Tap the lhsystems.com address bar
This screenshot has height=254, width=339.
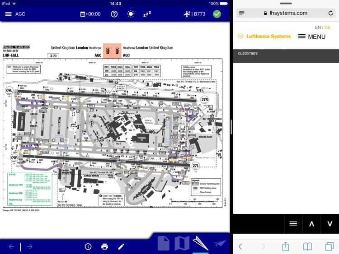click(286, 13)
